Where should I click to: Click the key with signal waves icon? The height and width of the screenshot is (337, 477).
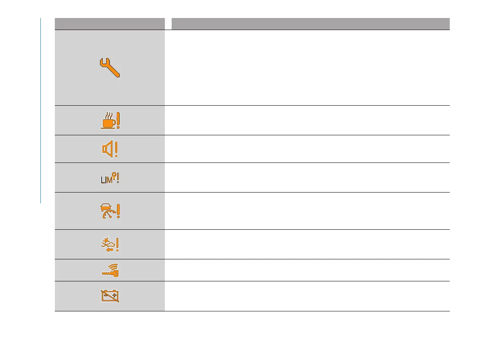110,270
